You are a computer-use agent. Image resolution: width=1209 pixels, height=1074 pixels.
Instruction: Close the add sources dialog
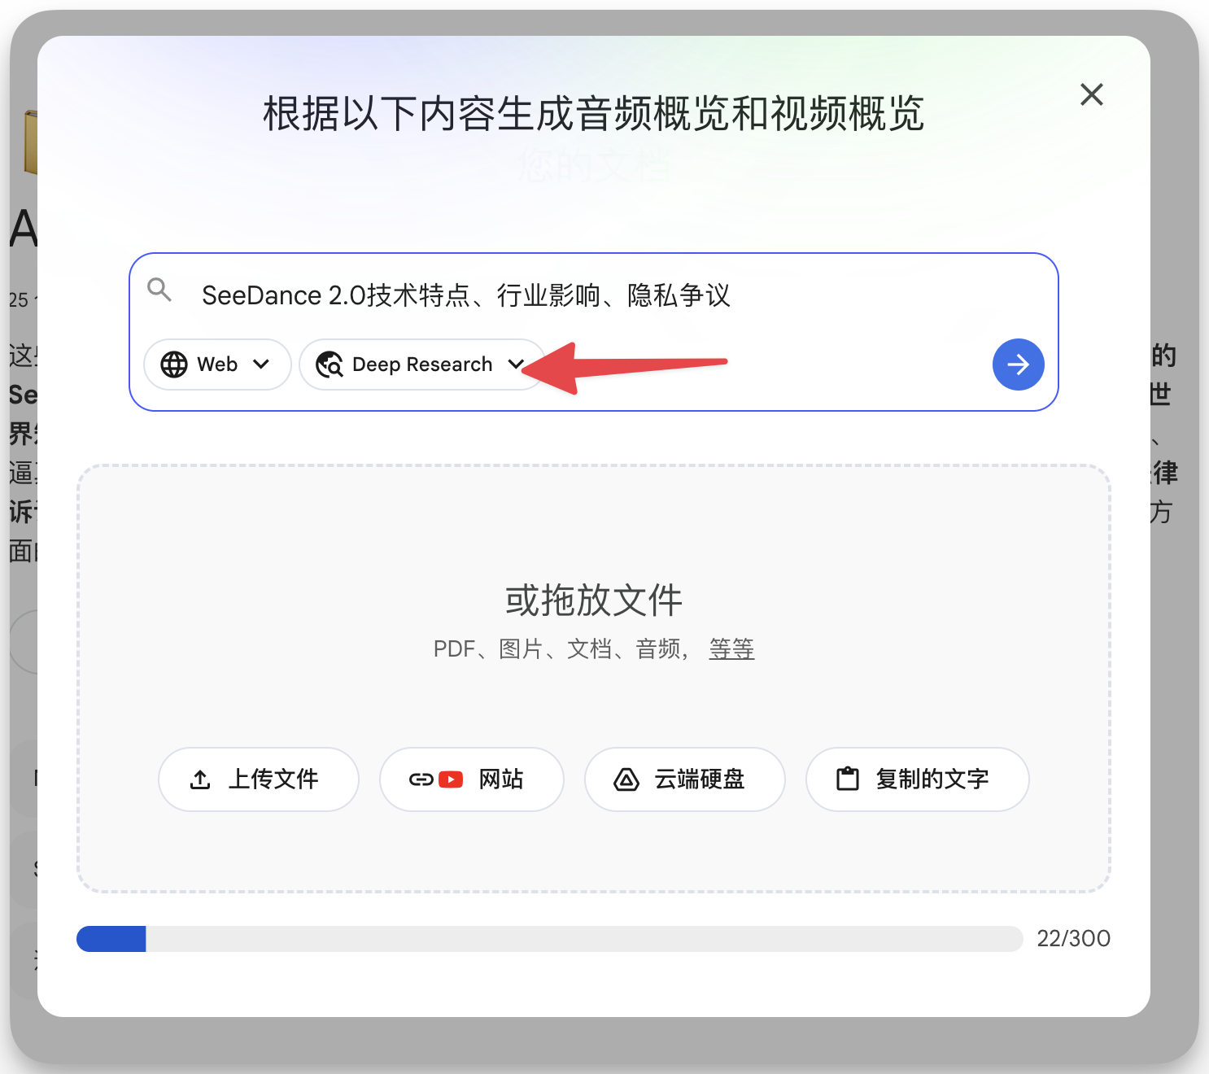(1091, 94)
